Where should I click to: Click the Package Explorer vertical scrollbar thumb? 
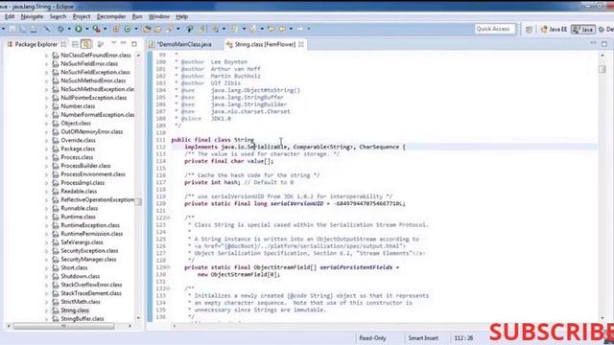pyautogui.click(x=138, y=202)
